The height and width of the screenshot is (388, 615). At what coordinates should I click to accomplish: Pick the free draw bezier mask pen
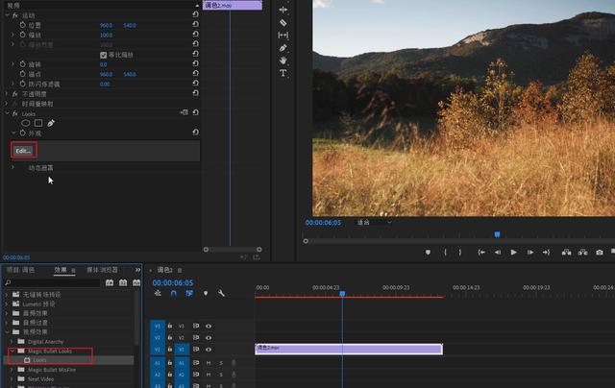coord(51,123)
